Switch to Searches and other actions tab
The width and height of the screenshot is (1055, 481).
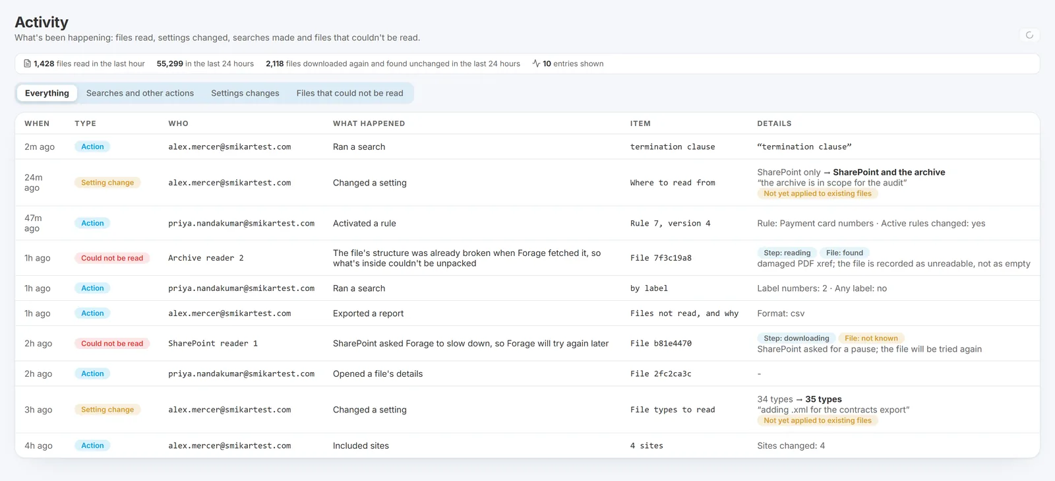click(140, 93)
